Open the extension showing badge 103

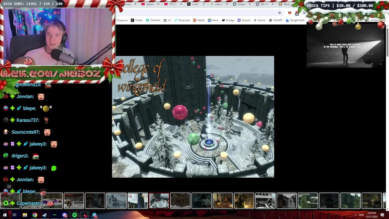(297, 13)
